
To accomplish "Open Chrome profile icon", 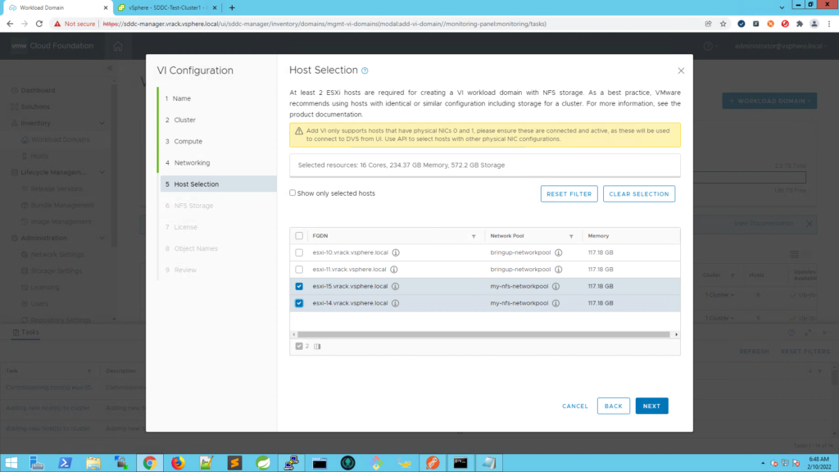I will point(814,24).
